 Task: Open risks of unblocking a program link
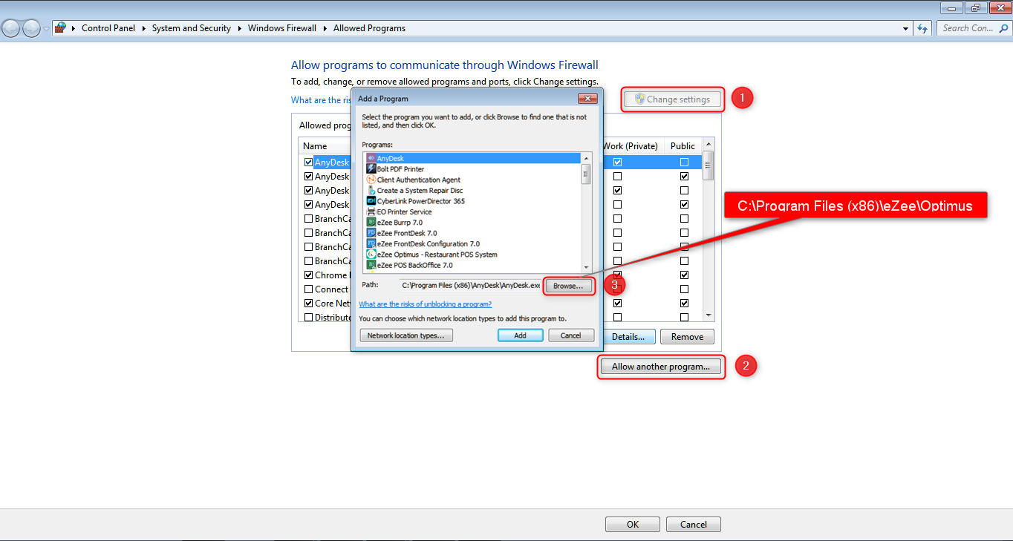(x=425, y=304)
